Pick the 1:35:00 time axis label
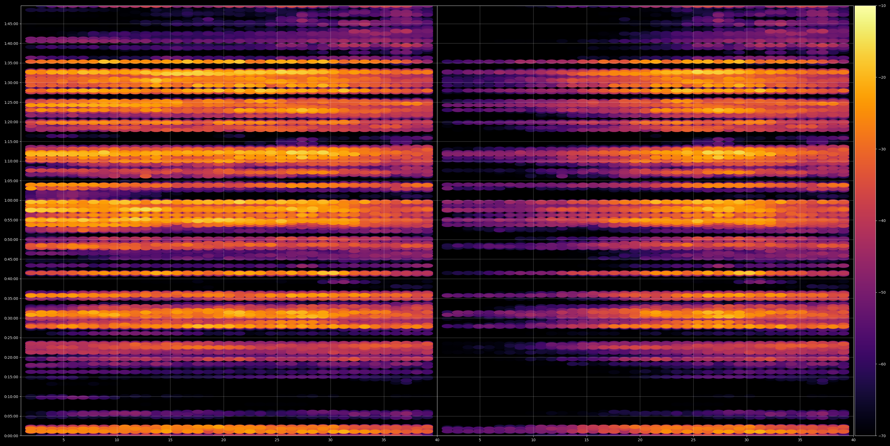This screenshot has width=890, height=446. 11,63
